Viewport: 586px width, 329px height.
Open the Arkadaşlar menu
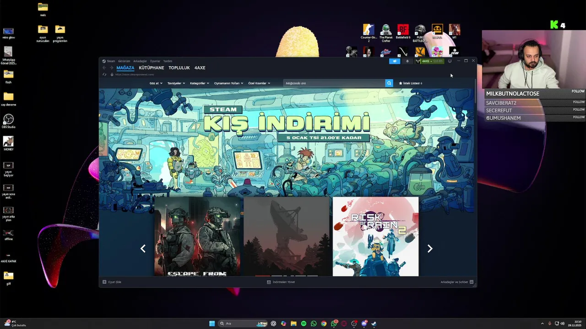tap(140, 61)
